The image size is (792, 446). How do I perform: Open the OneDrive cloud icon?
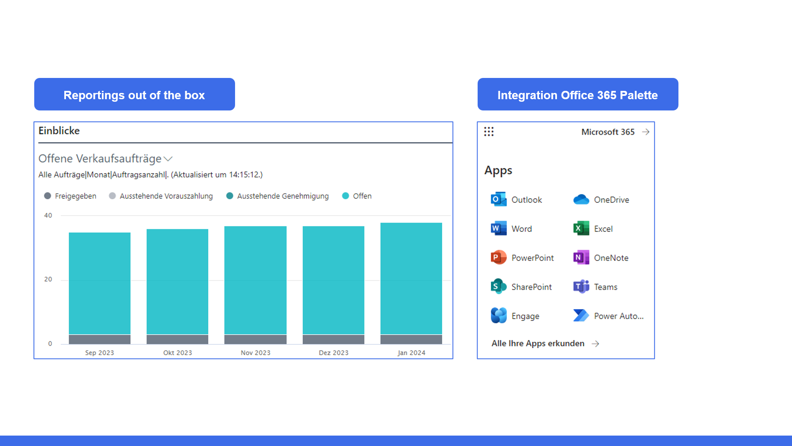(581, 200)
